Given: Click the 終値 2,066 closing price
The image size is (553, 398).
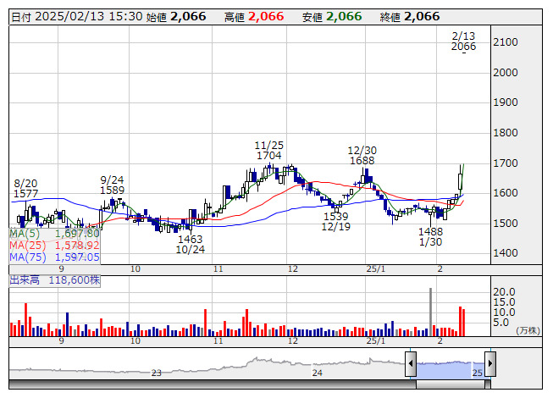Looking at the screenshot, I should click(410, 17).
